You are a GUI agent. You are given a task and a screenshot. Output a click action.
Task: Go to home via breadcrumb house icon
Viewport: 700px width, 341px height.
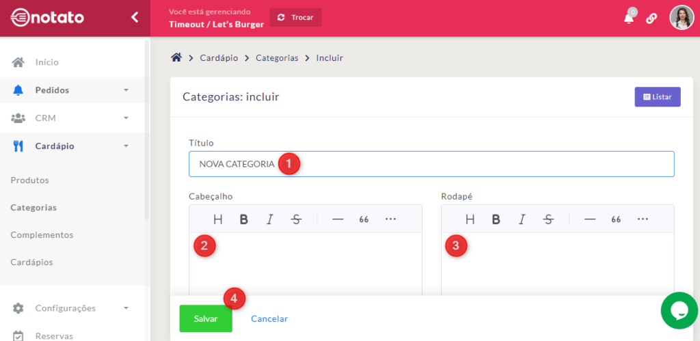[x=176, y=58]
